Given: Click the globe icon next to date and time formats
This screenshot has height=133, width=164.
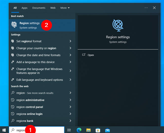Looking at the screenshot, I should click(13, 55).
